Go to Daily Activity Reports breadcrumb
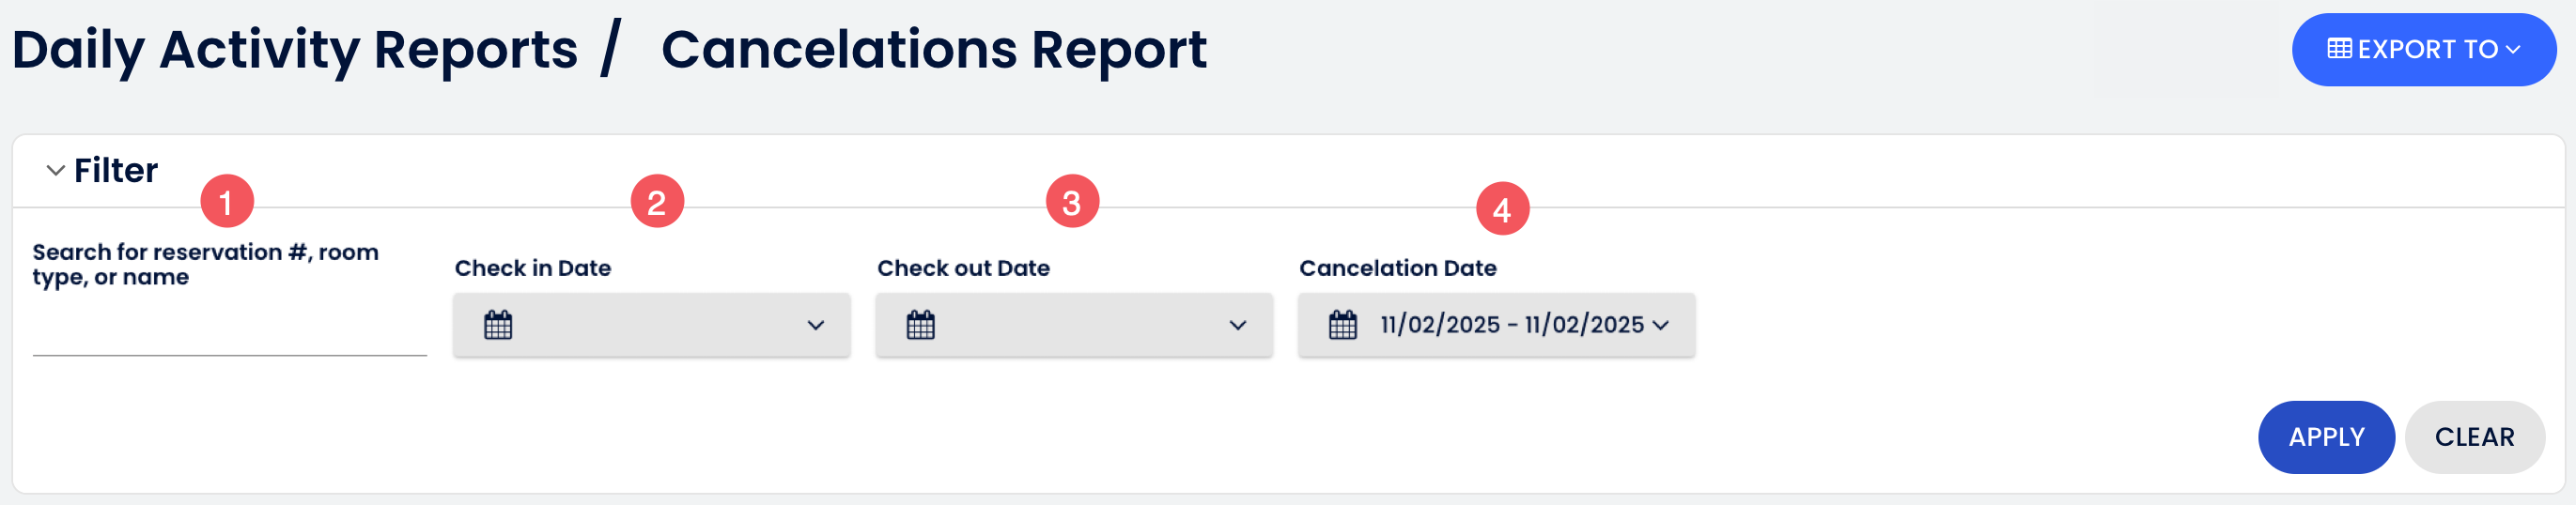 (295, 50)
